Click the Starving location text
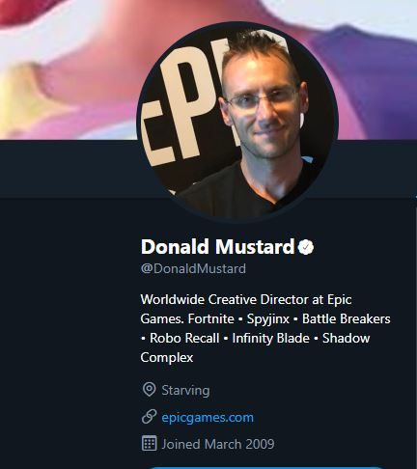 coord(185,390)
